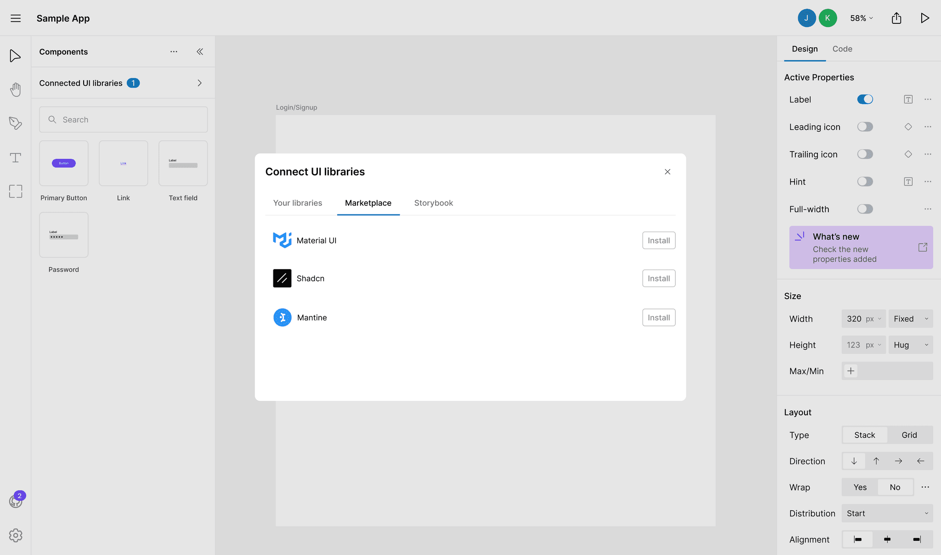Expand Connected UI libraries chevron
The width and height of the screenshot is (941, 555).
click(x=199, y=83)
